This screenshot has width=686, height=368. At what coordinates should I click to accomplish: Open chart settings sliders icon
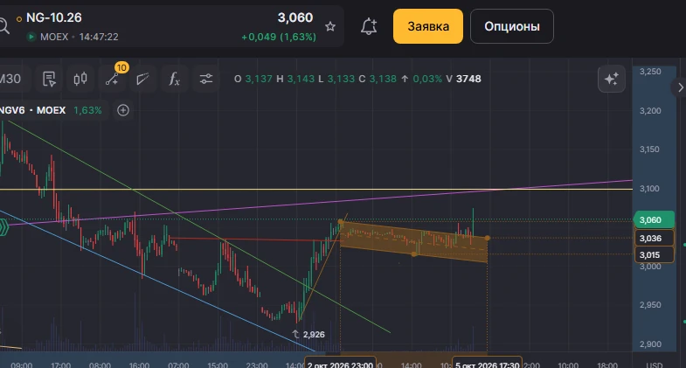[x=206, y=79]
